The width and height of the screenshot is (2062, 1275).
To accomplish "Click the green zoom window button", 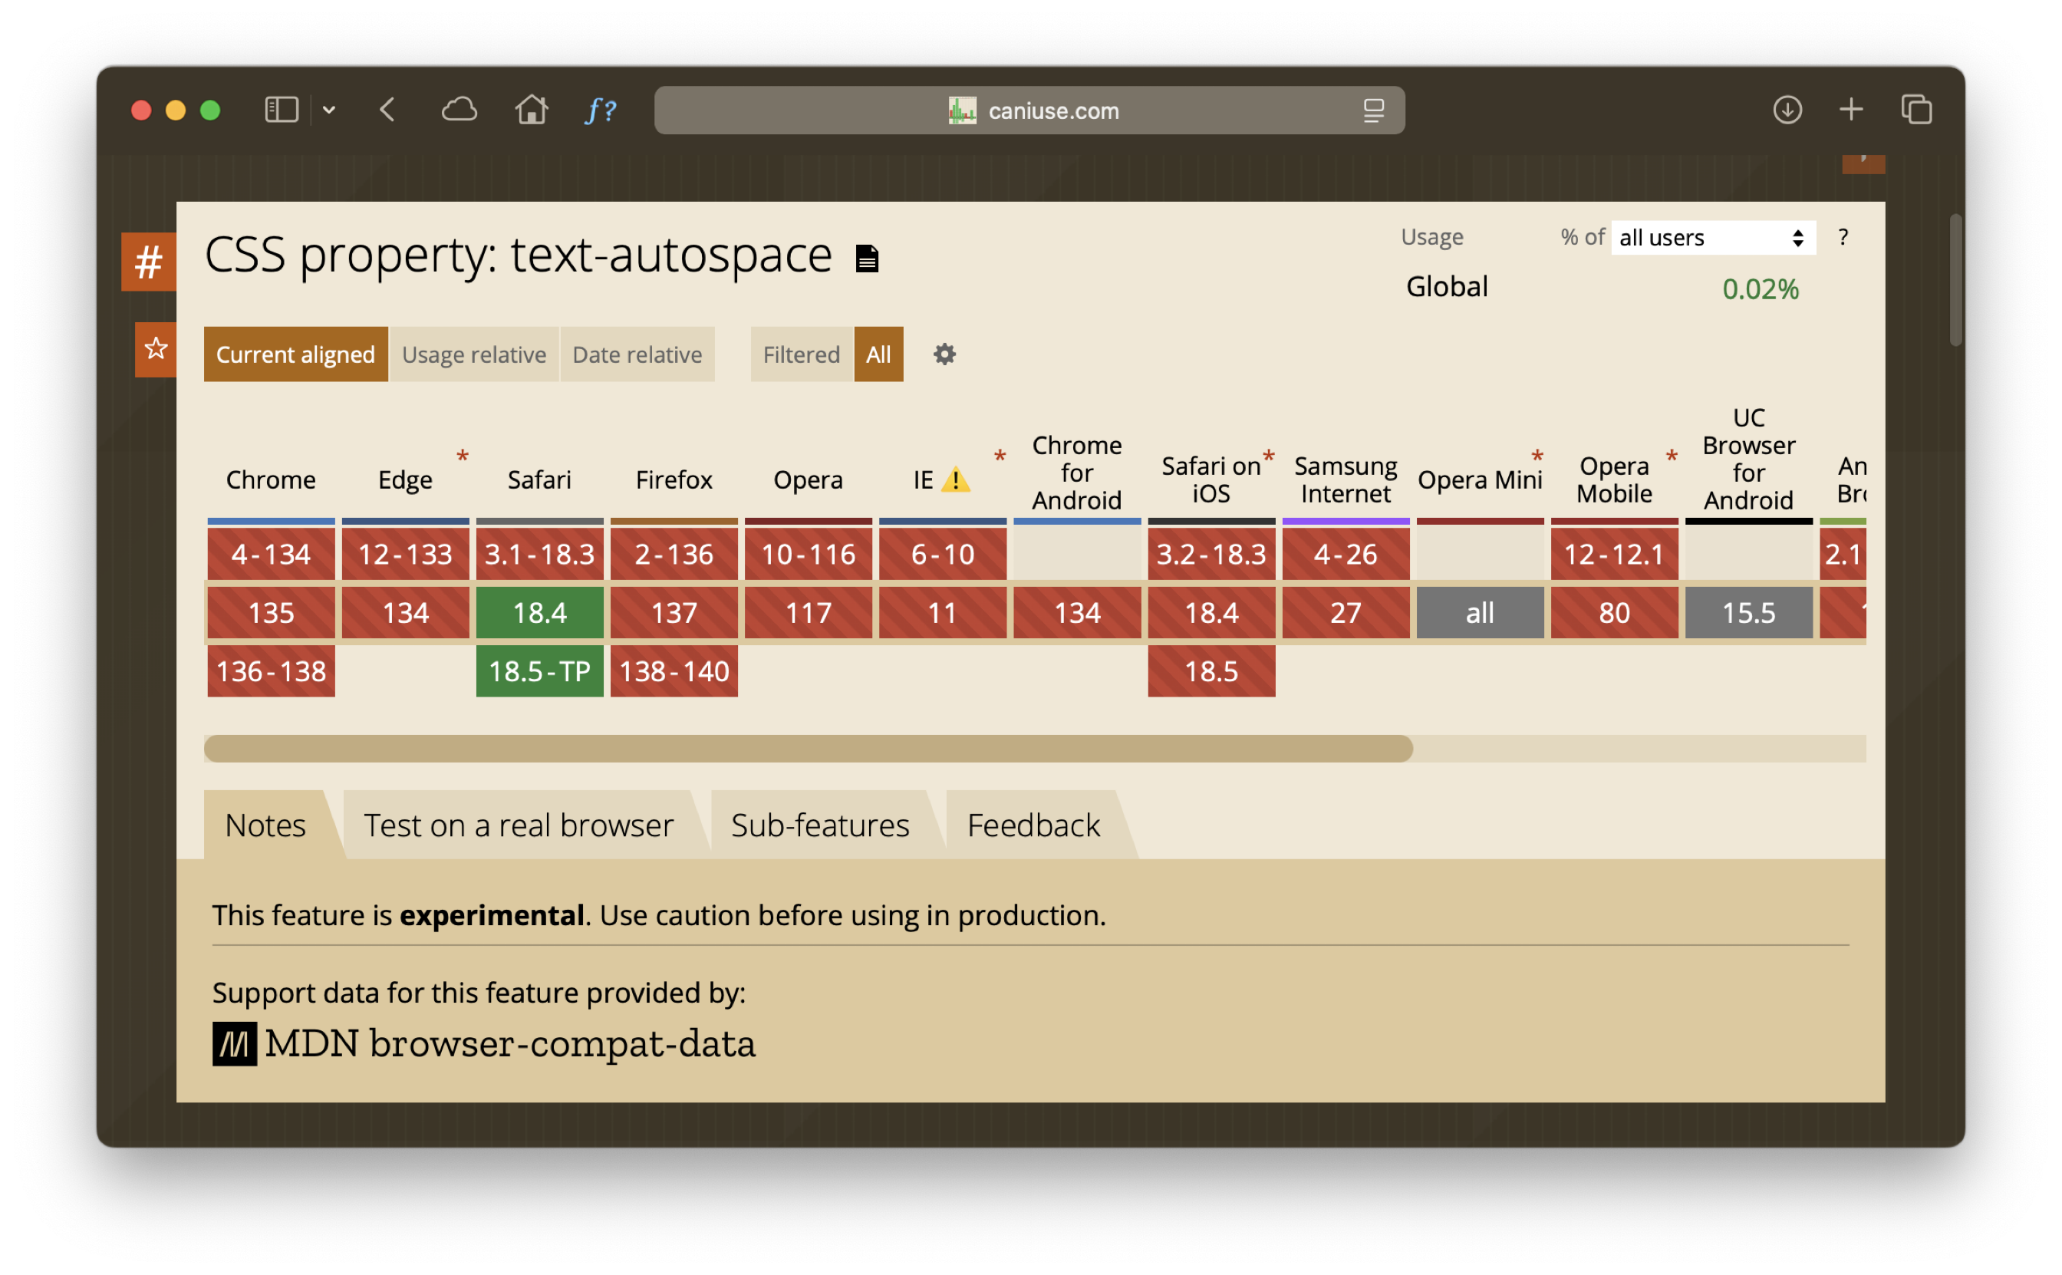I will [x=211, y=110].
